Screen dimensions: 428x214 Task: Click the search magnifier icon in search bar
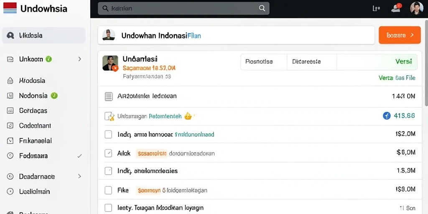(x=105, y=8)
